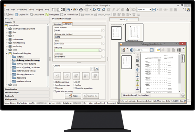The width and height of the screenshot is (195, 132).
Task: Open the File menu
Action: [7, 10]
